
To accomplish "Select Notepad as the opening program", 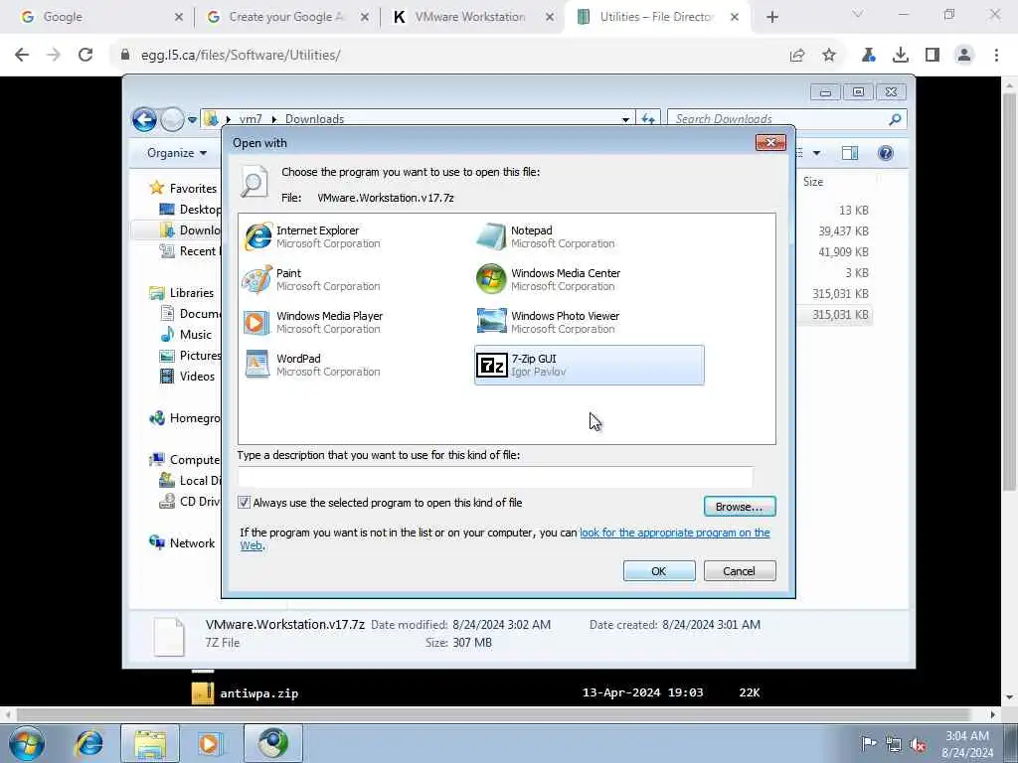I will [547, 236].
